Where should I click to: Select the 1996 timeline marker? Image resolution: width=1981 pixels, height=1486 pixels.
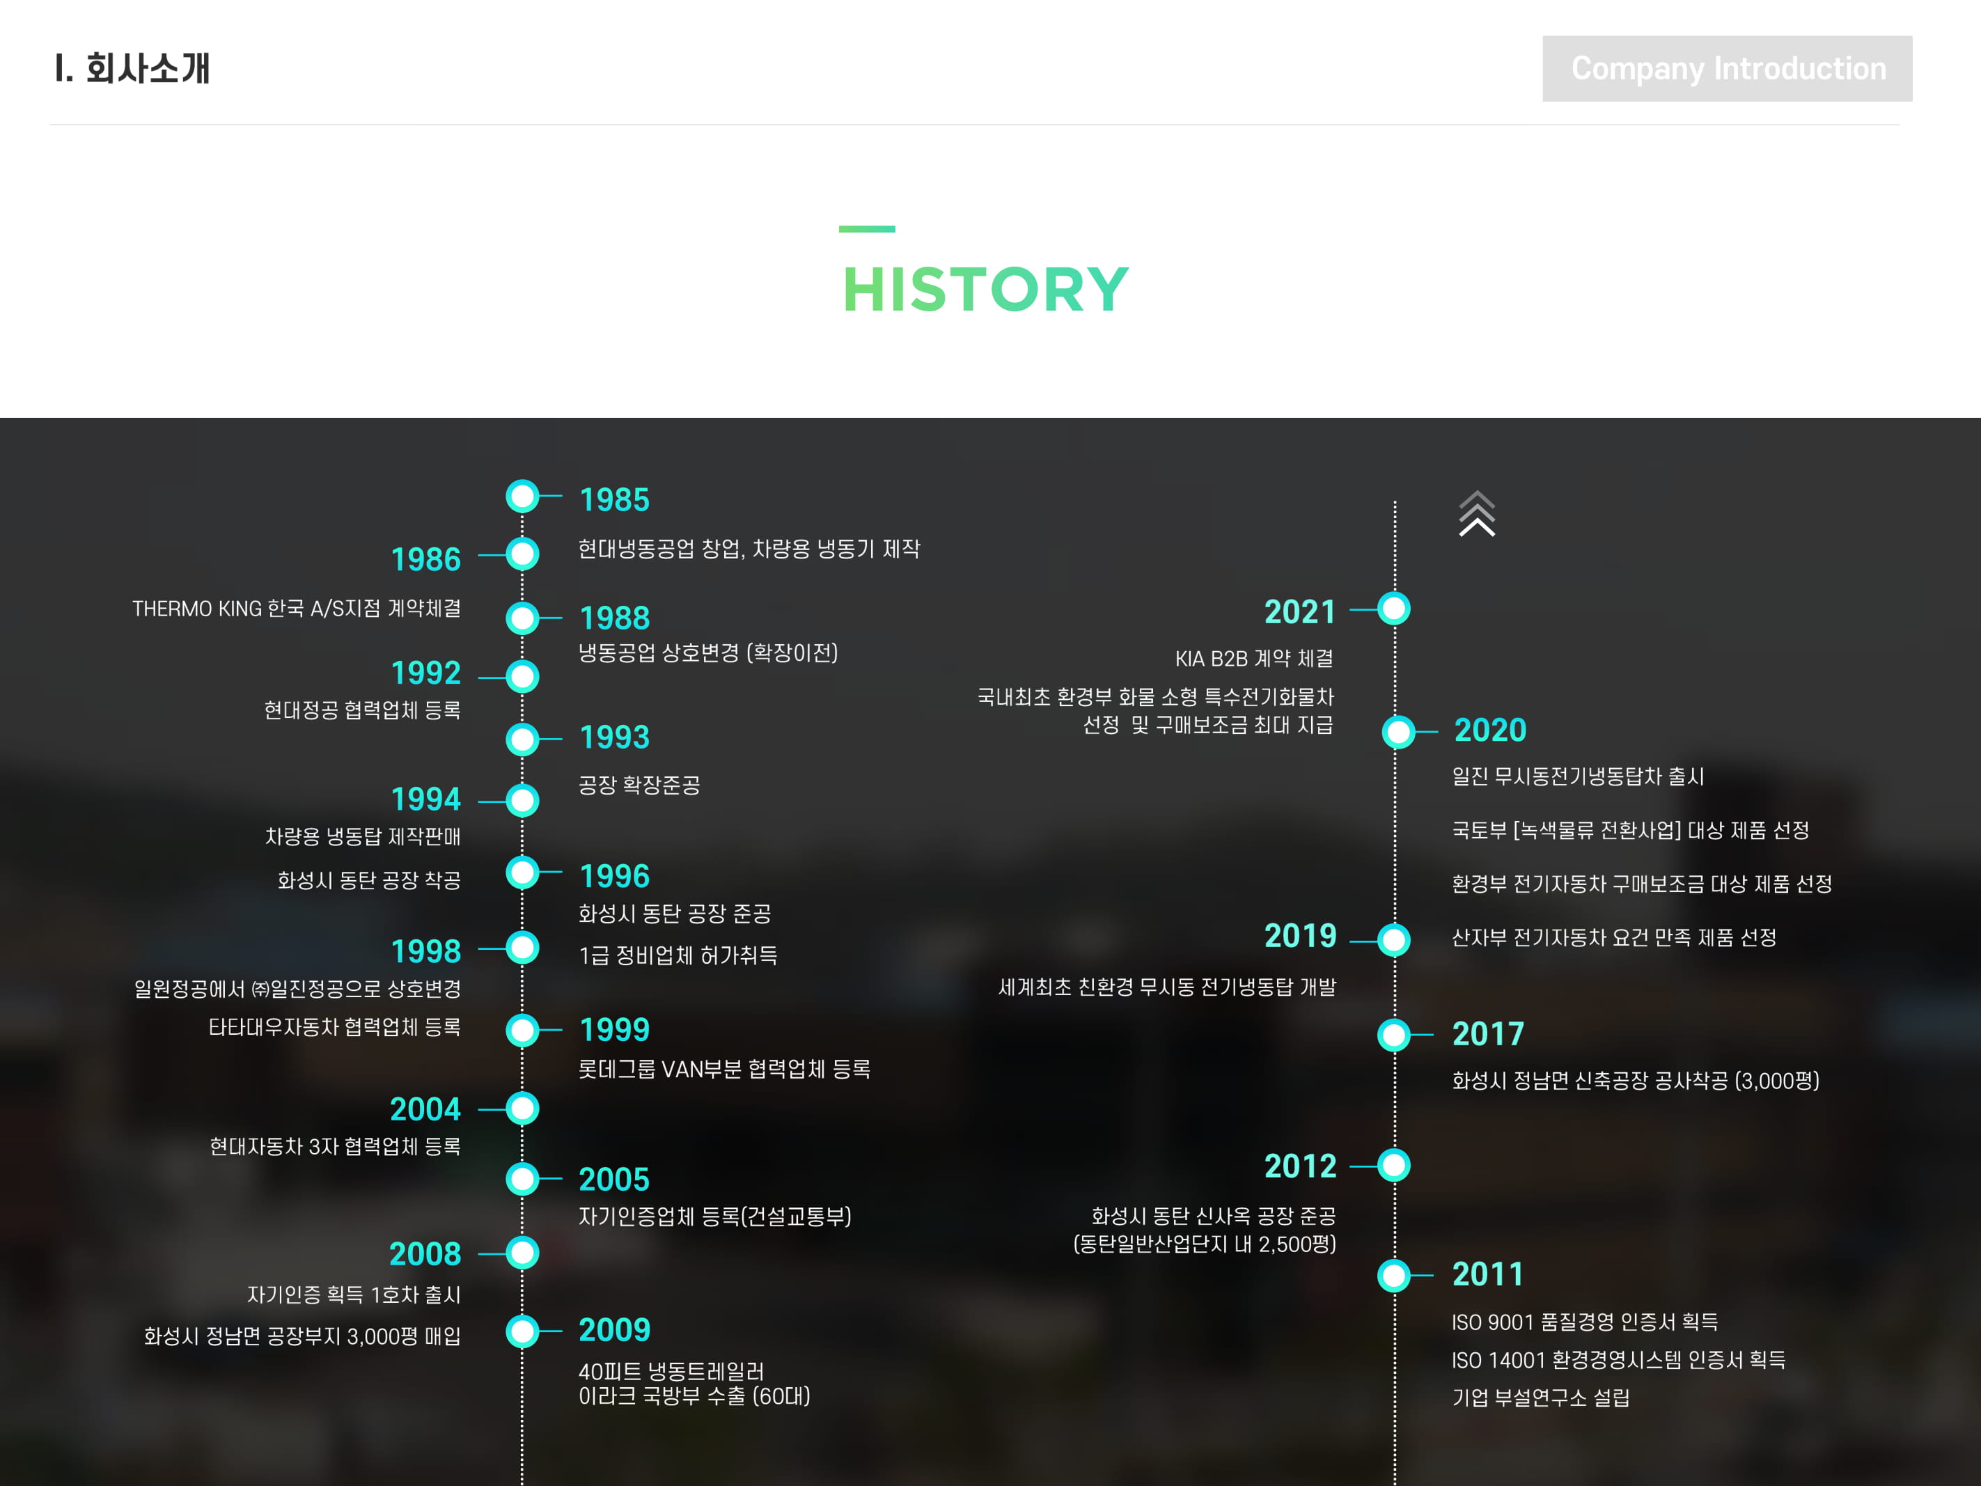pyautogui.click(x=522, y=873)
